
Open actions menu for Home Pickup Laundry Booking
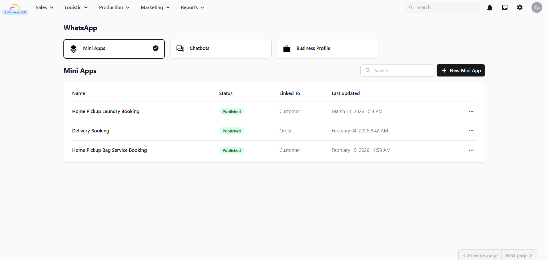pyautogui.click(x=471, y=111)
